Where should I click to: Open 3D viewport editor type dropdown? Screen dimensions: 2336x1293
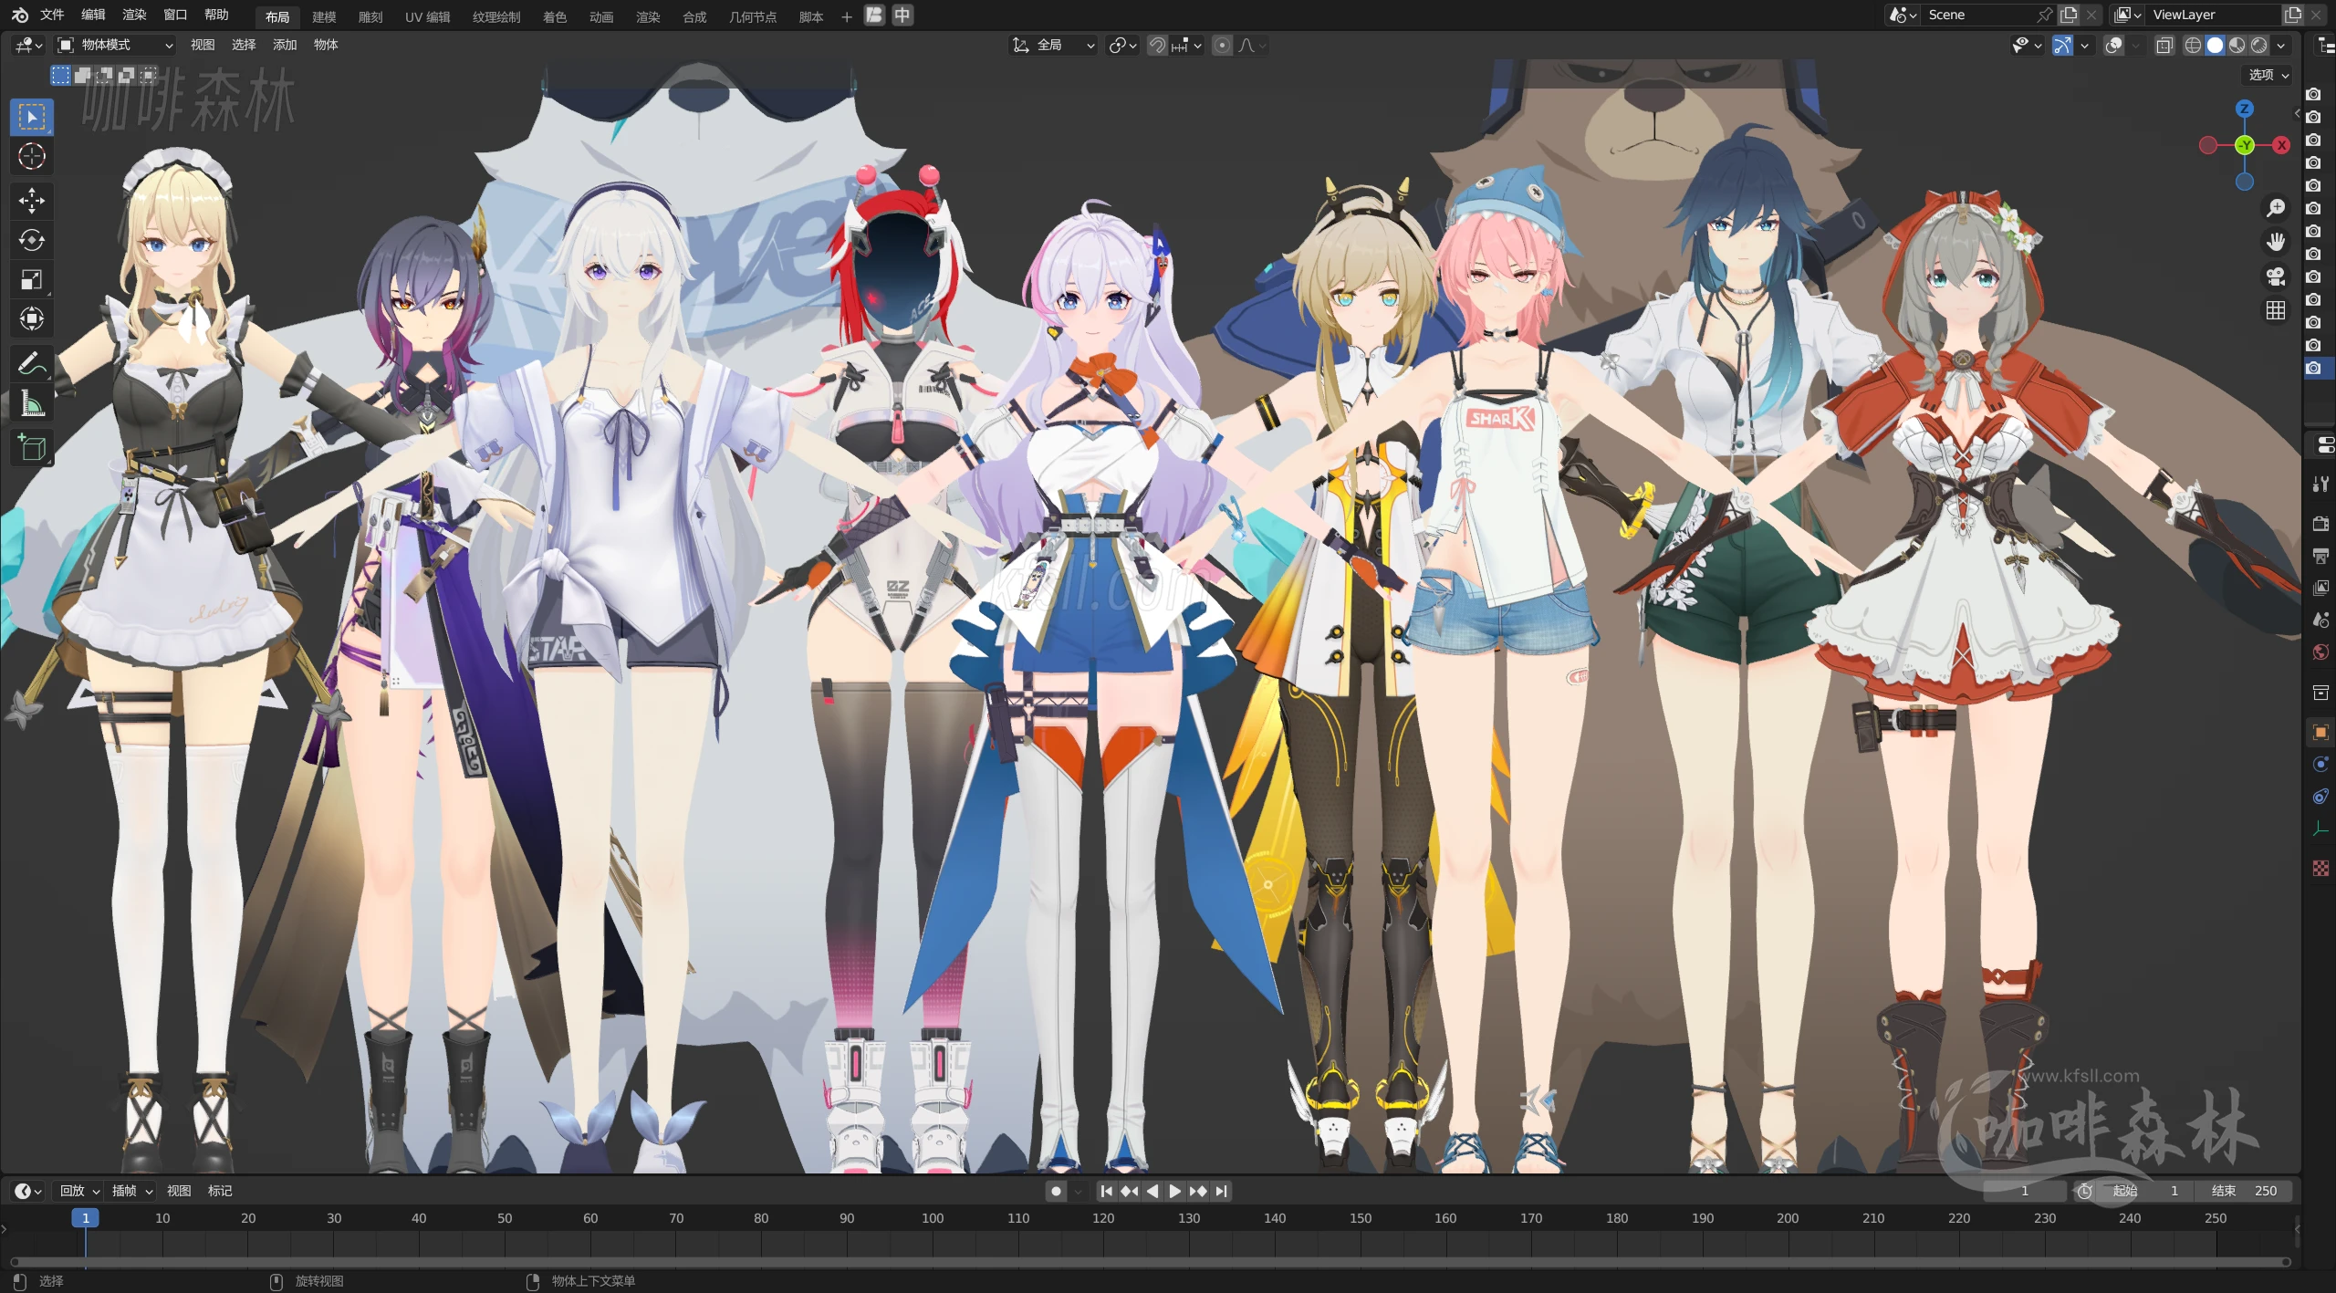point(28,45)
